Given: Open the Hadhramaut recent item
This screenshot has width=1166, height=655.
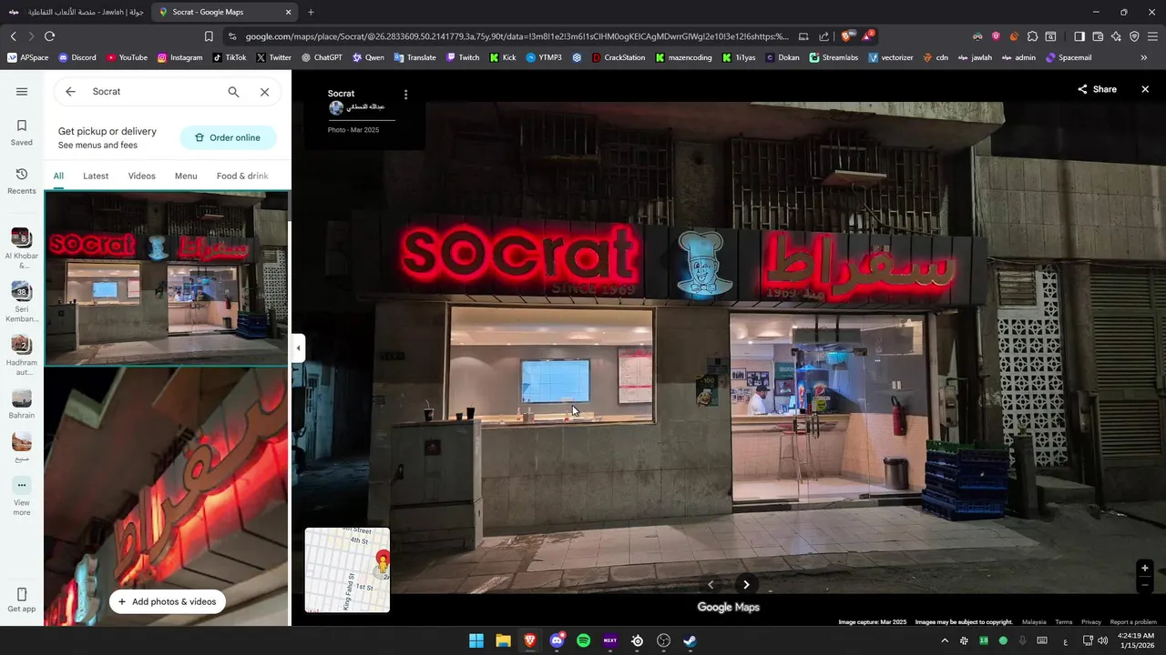Looking at the screenshot, I should coord(22,356).
